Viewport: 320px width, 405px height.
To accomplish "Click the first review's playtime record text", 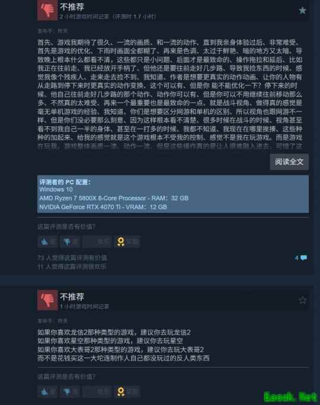I will click(108, 17).
